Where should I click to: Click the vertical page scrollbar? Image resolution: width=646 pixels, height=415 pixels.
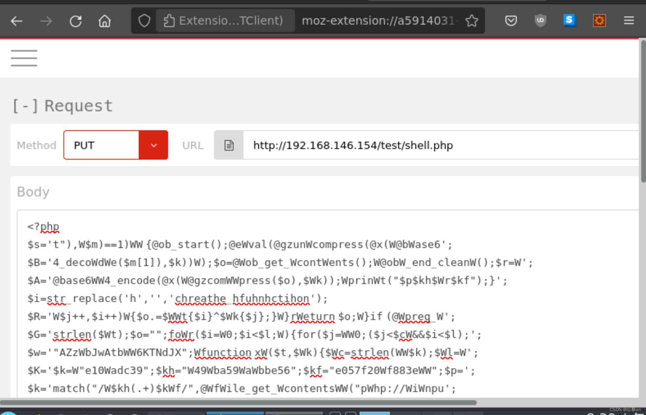click(x=643, y=112)
